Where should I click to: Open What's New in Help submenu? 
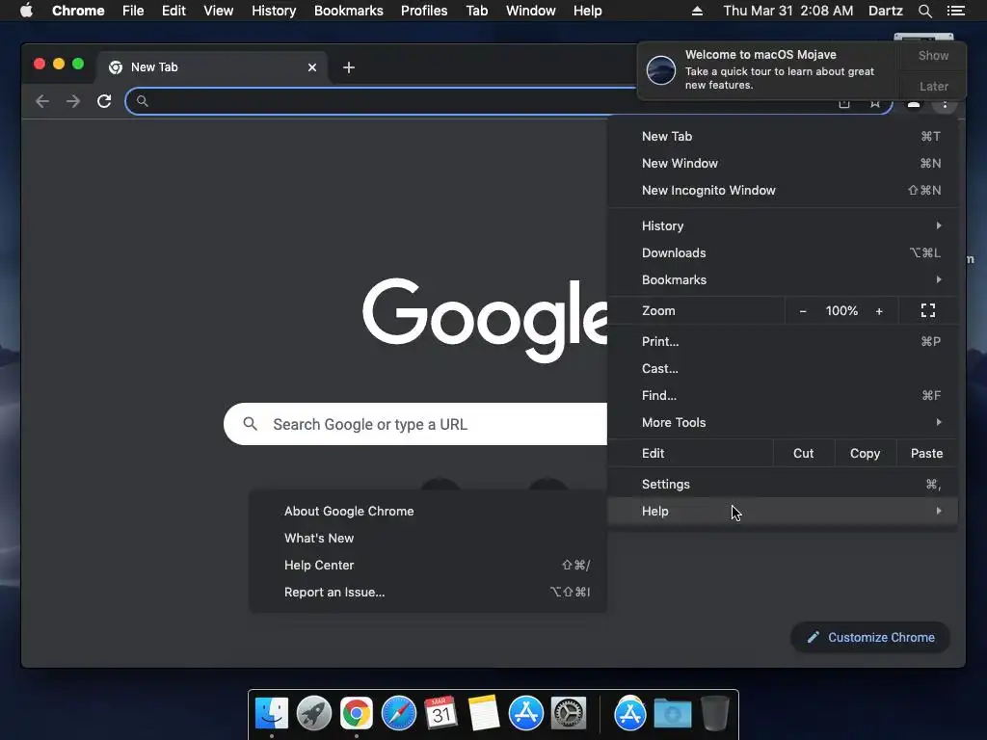point(428,539)
